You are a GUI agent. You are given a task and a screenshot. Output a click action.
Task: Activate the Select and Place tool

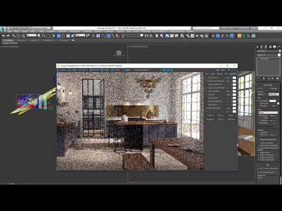pyautogui.click(x=73, y=36)
